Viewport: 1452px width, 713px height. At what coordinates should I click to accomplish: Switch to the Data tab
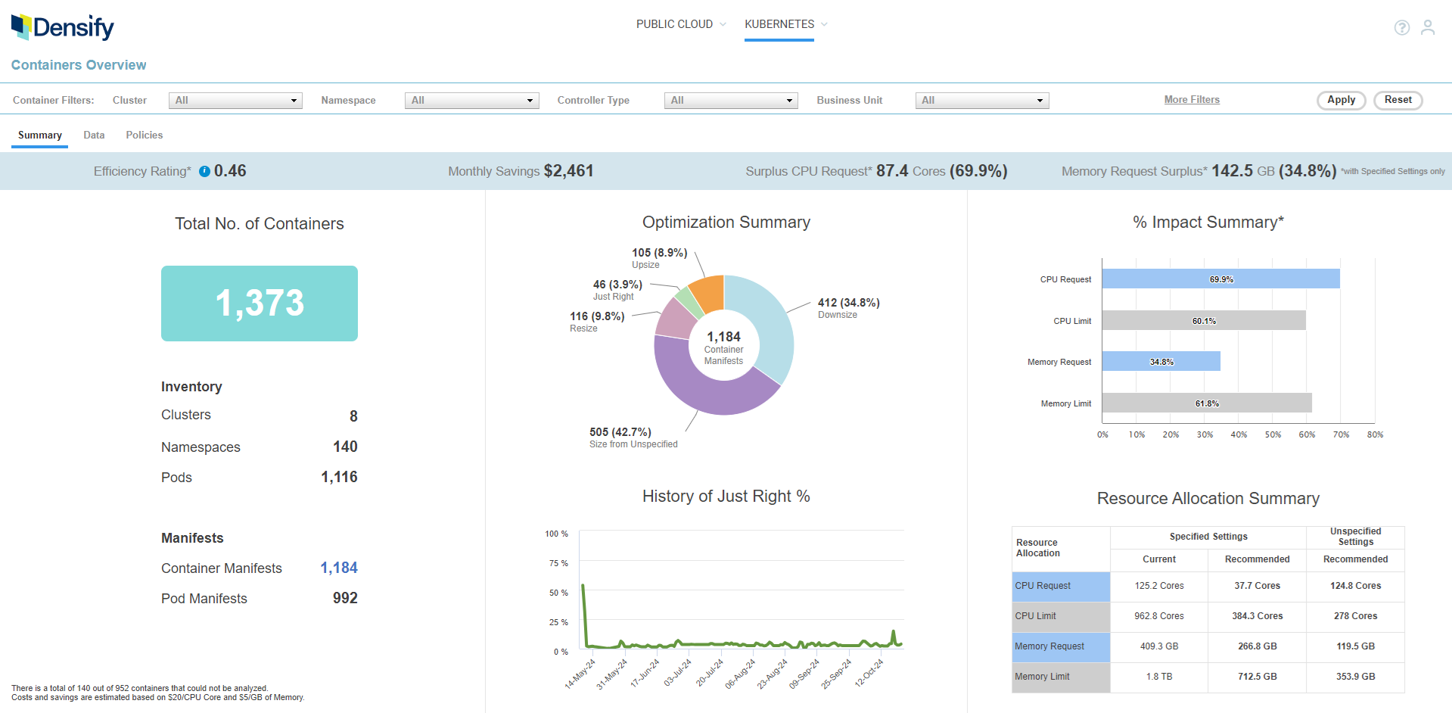click(94, 135)
